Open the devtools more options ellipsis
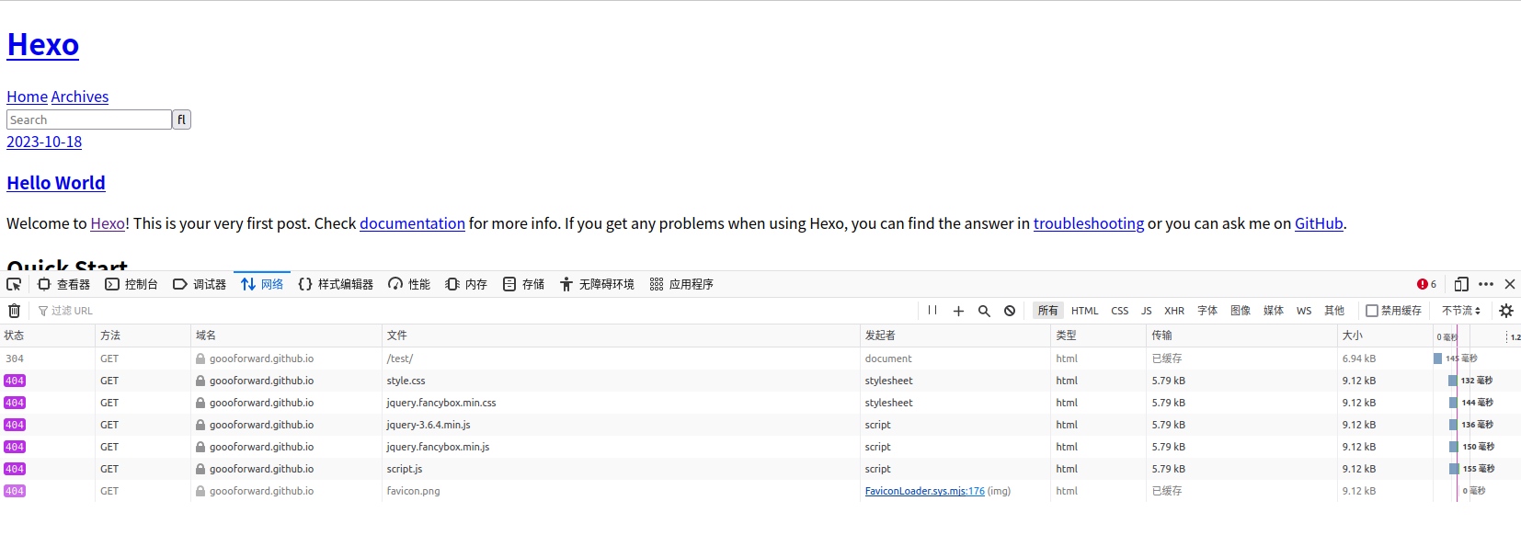1521x535 pixels. click(x=1486, y=284)
